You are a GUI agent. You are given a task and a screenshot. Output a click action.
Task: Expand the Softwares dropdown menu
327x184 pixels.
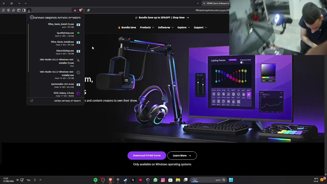click(166, 27)
